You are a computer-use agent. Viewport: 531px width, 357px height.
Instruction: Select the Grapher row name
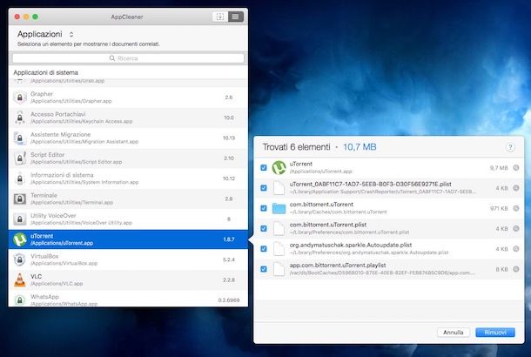[42, 94]
